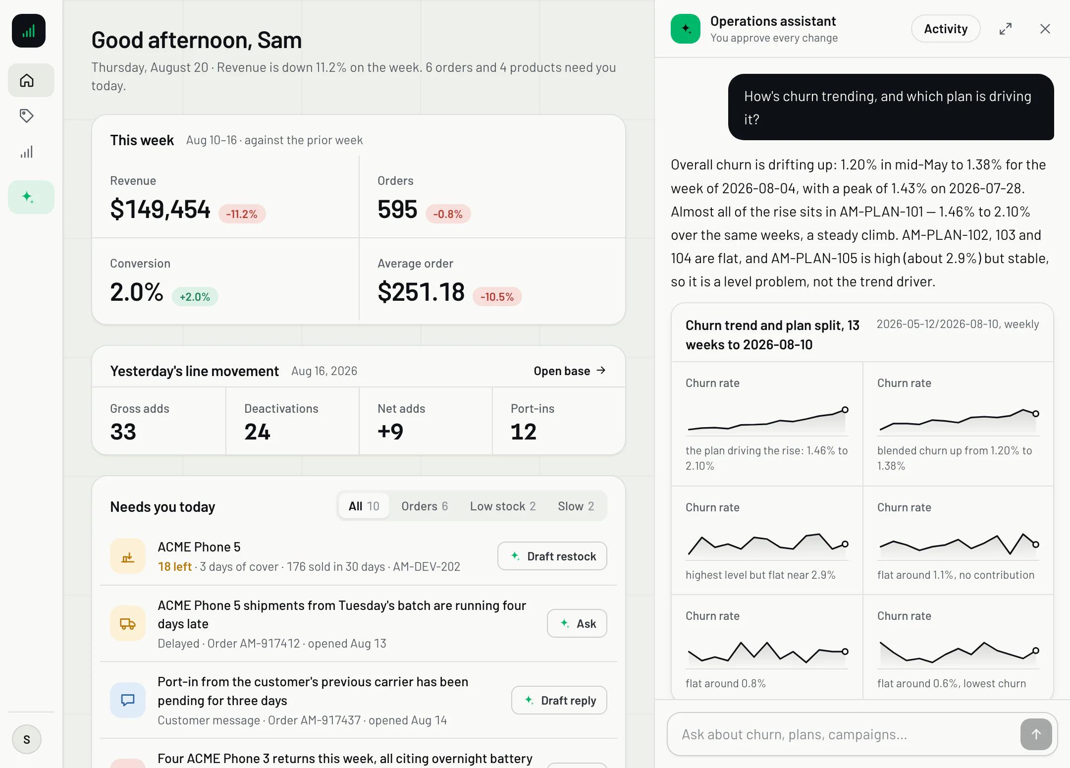
Task: Select the All 10 tab
Action: point(364,506)
